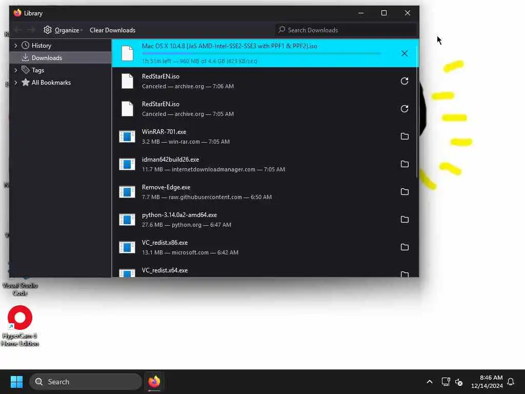Click '7.7 MB — raw.githubusercontent.com' details text
Image resolution: width=525 pixels, height=394 pixels.
(207, 197)
